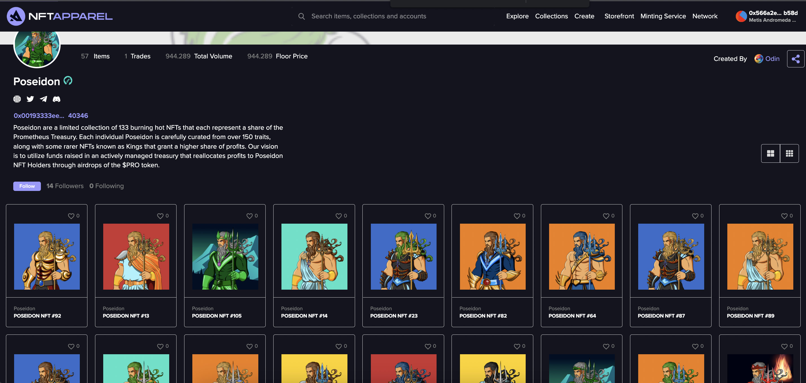806x383 pixels.
Task: Open the Explore menu
Action: pos(517,16)
